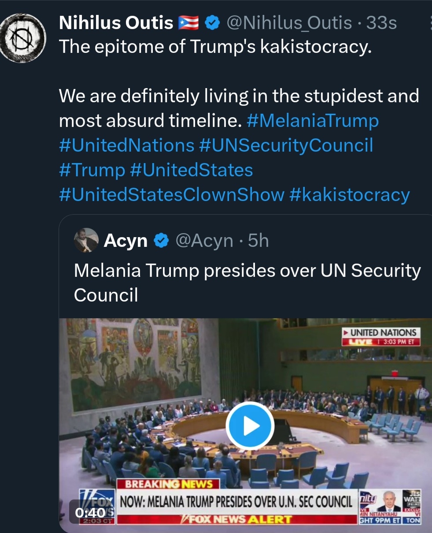The width and height of the screenshot is (432, 533).
Task: Play the quoted video
Action: (x=250, y=425)
